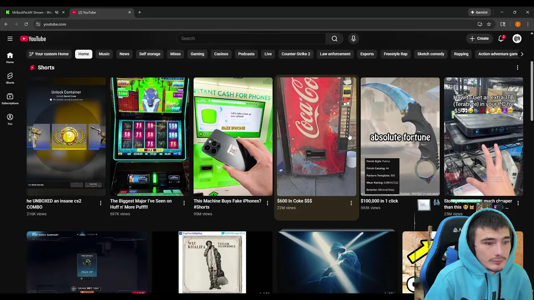Click the search magnifier button

click(335, 38)
